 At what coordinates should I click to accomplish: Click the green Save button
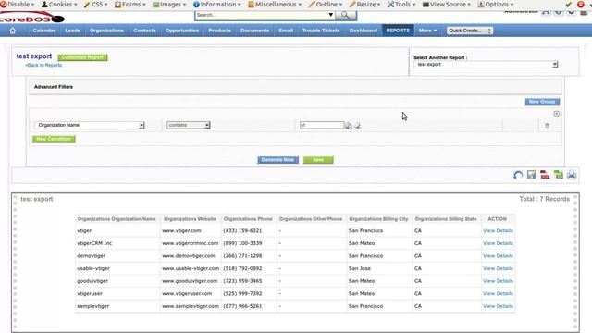(x=318, y=160)
